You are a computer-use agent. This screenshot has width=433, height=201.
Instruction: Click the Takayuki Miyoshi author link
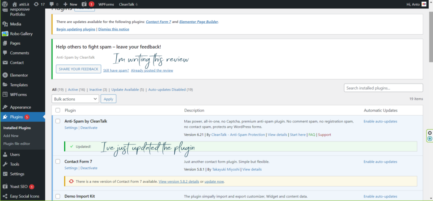click(226, 169)
